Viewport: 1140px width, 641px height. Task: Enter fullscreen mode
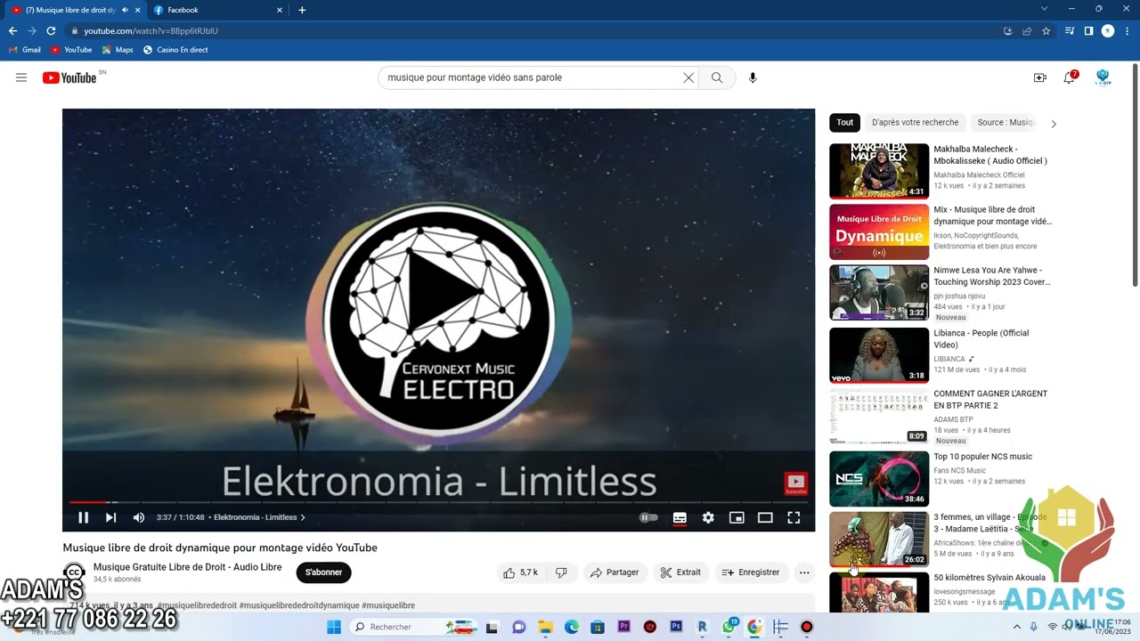coord(794,517)
